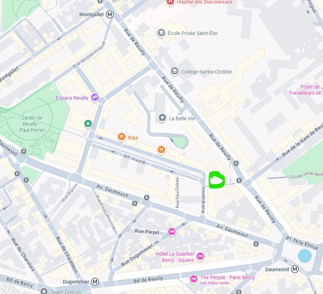This screenshot has width=323, height=294.
Task: Click the Jardin de Reuilly - Paul Pernin label
Action: click(32, 124)
